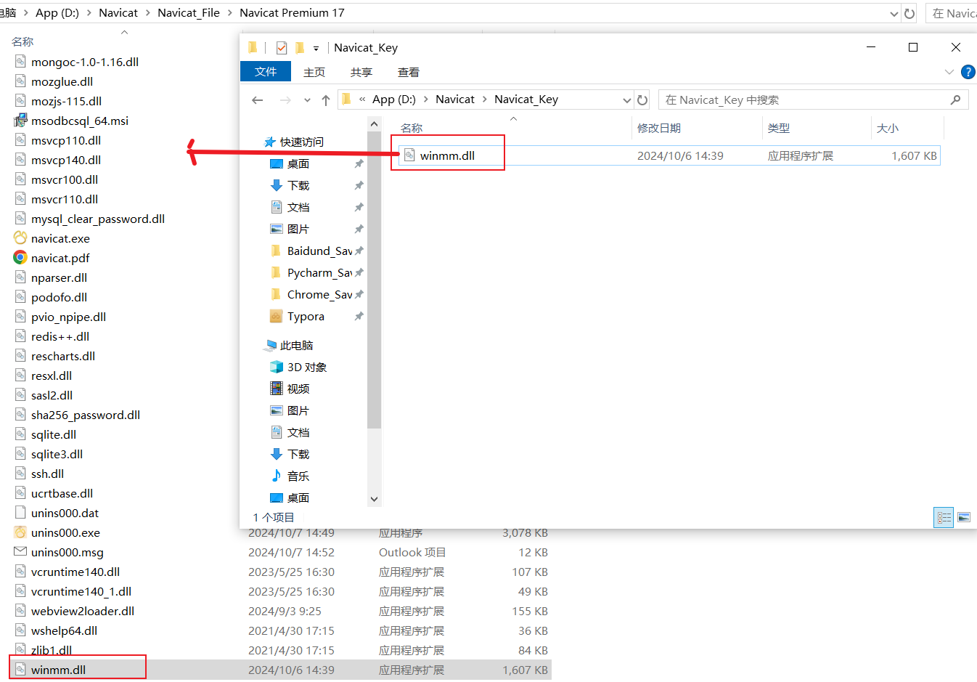
Task: Open the customize quick access toolbar dropdown
Action: tap(316, 49)
